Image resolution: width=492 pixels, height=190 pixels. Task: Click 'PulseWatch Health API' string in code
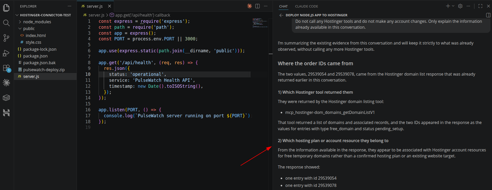click(162, 80)
